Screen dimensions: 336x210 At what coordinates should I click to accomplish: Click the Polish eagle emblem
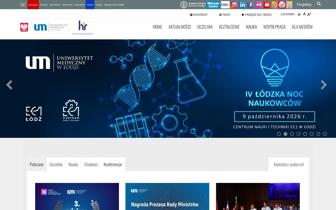[x=24, y=27]
